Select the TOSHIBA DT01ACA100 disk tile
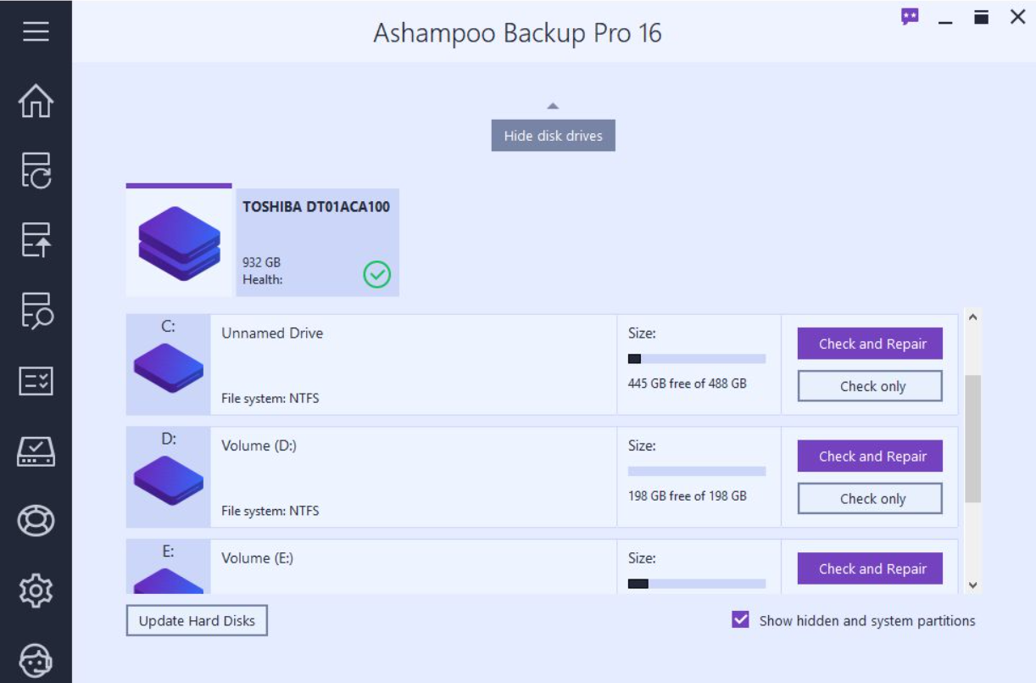The width and height of the screenshot is (1036, 683). coord(263,241)
